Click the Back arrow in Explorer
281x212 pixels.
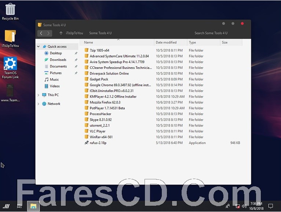[x=41, y=33]
